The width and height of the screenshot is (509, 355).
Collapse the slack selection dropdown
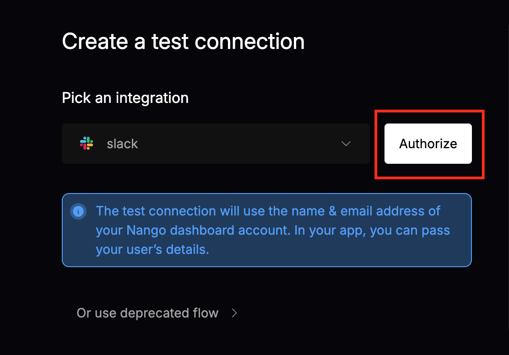coord(346,143)
